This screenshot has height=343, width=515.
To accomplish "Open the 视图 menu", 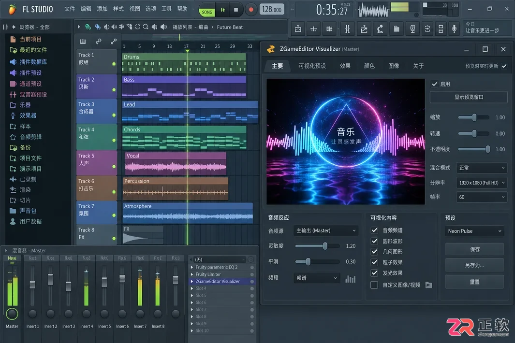I will point(134,9).
